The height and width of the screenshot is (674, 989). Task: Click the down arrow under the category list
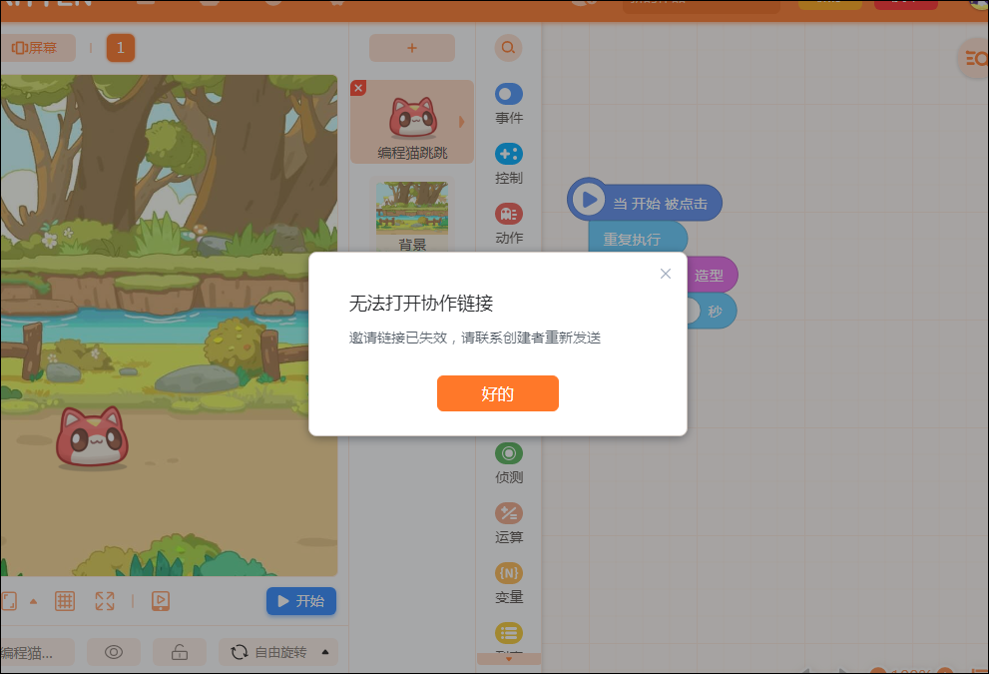click(x=509, y=659)
